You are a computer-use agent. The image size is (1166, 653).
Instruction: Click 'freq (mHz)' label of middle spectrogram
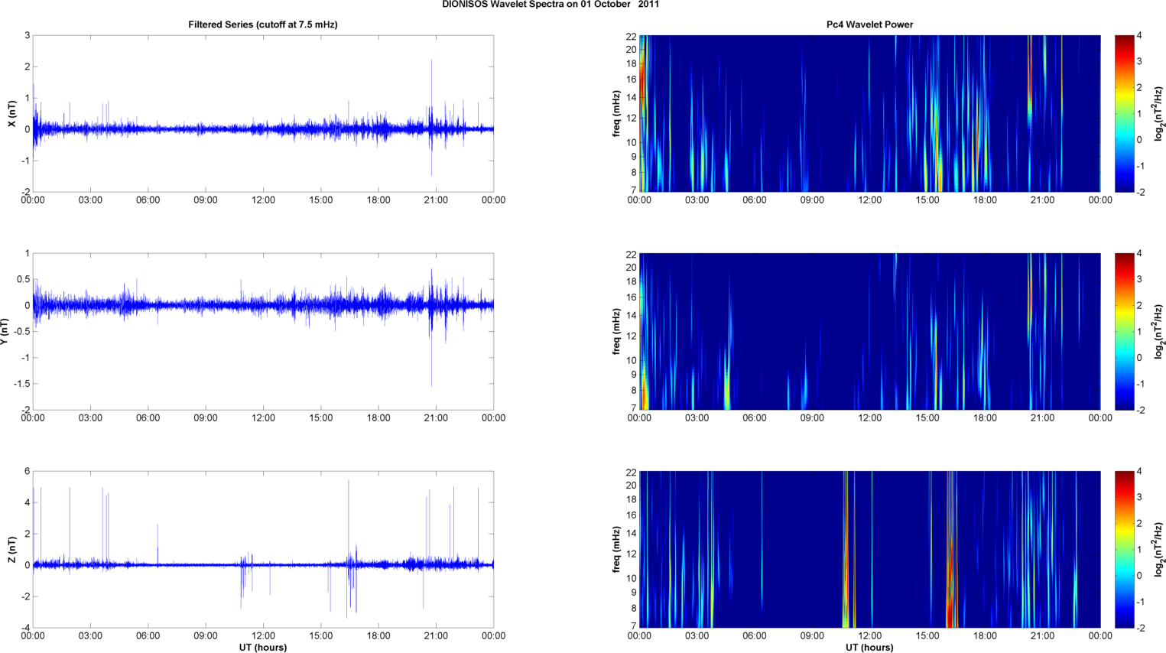tap(616, 332)
